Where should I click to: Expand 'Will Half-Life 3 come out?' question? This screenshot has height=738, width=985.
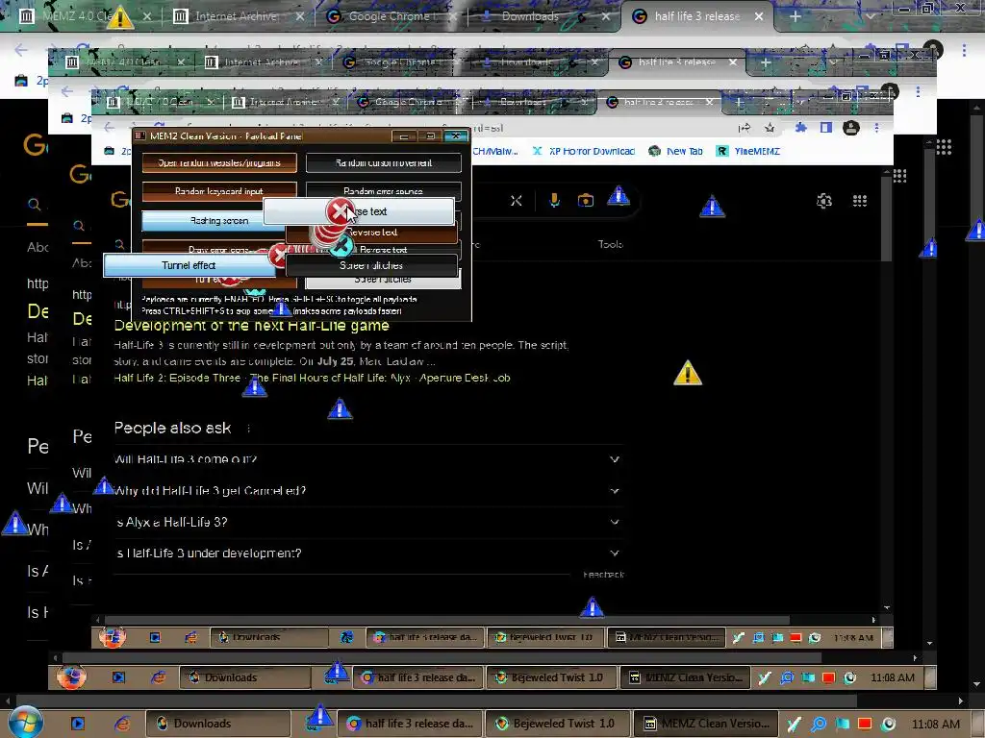[368, 459]
